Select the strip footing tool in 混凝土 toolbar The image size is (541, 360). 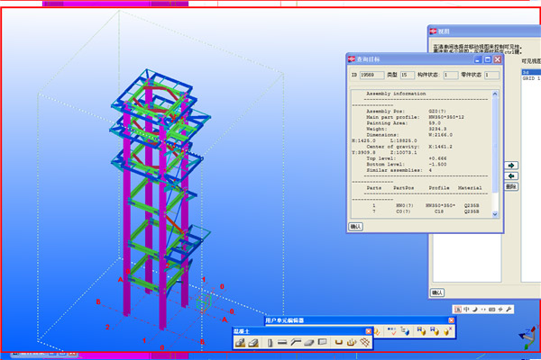point(255,342)
